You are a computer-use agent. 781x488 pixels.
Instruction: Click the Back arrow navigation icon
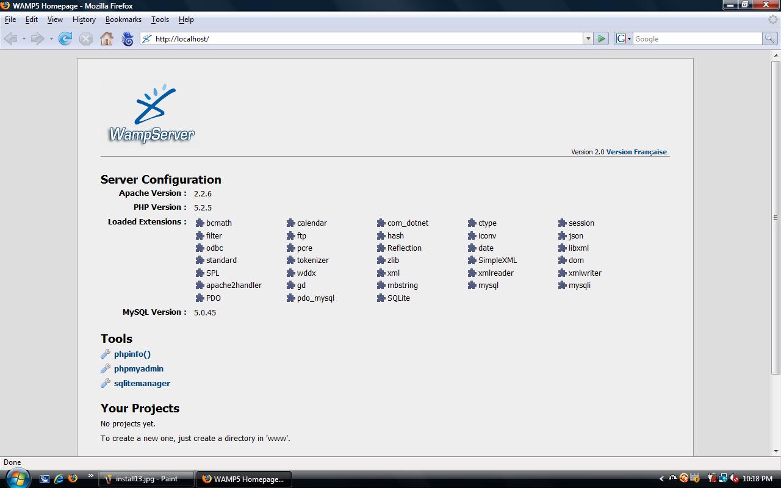(x=11, y=38)
